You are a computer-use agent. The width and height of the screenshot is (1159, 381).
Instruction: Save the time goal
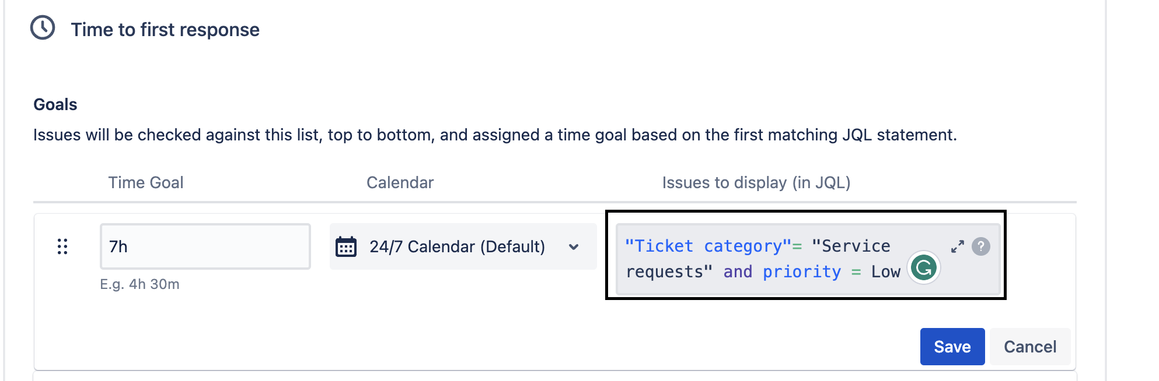coord(952,347)
